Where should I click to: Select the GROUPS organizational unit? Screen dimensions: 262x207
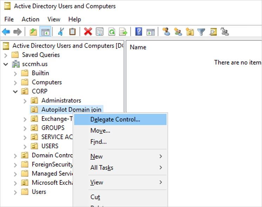[53, 128]
